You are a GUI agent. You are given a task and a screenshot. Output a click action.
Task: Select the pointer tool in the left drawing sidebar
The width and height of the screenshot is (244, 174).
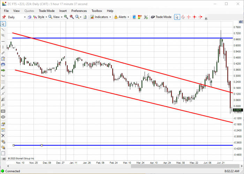click(3, 24)
